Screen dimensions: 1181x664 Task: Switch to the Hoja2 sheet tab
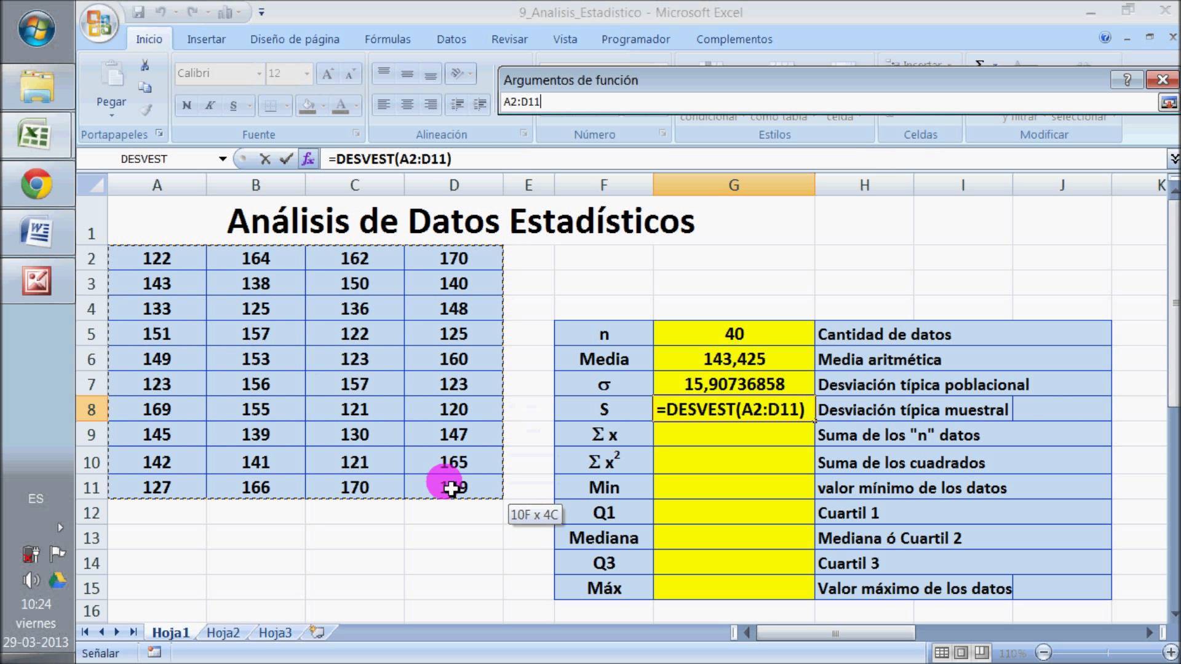[223, 633]
